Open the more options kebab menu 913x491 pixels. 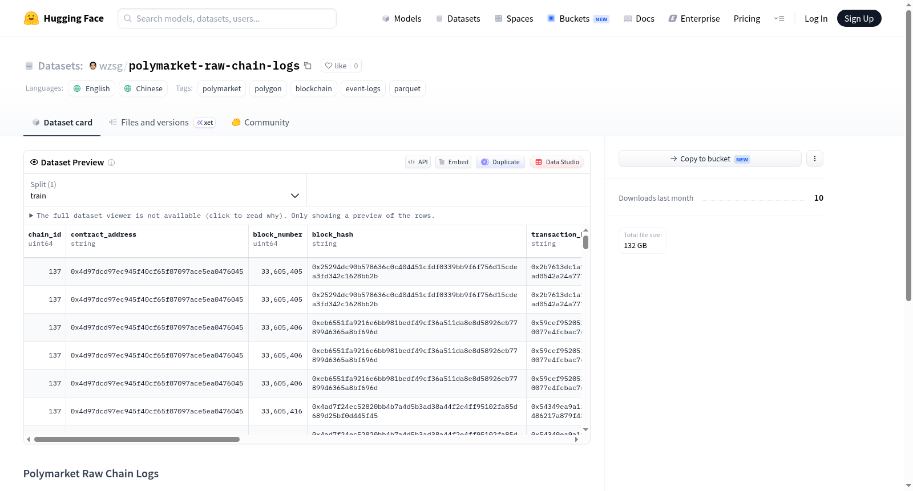click(x=815, y=159)
